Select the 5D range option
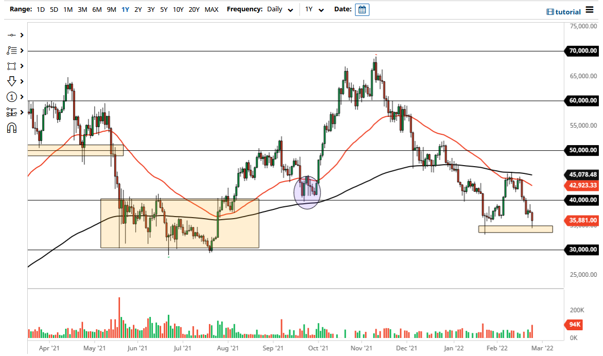603x356 pixels. coord(54,9)
